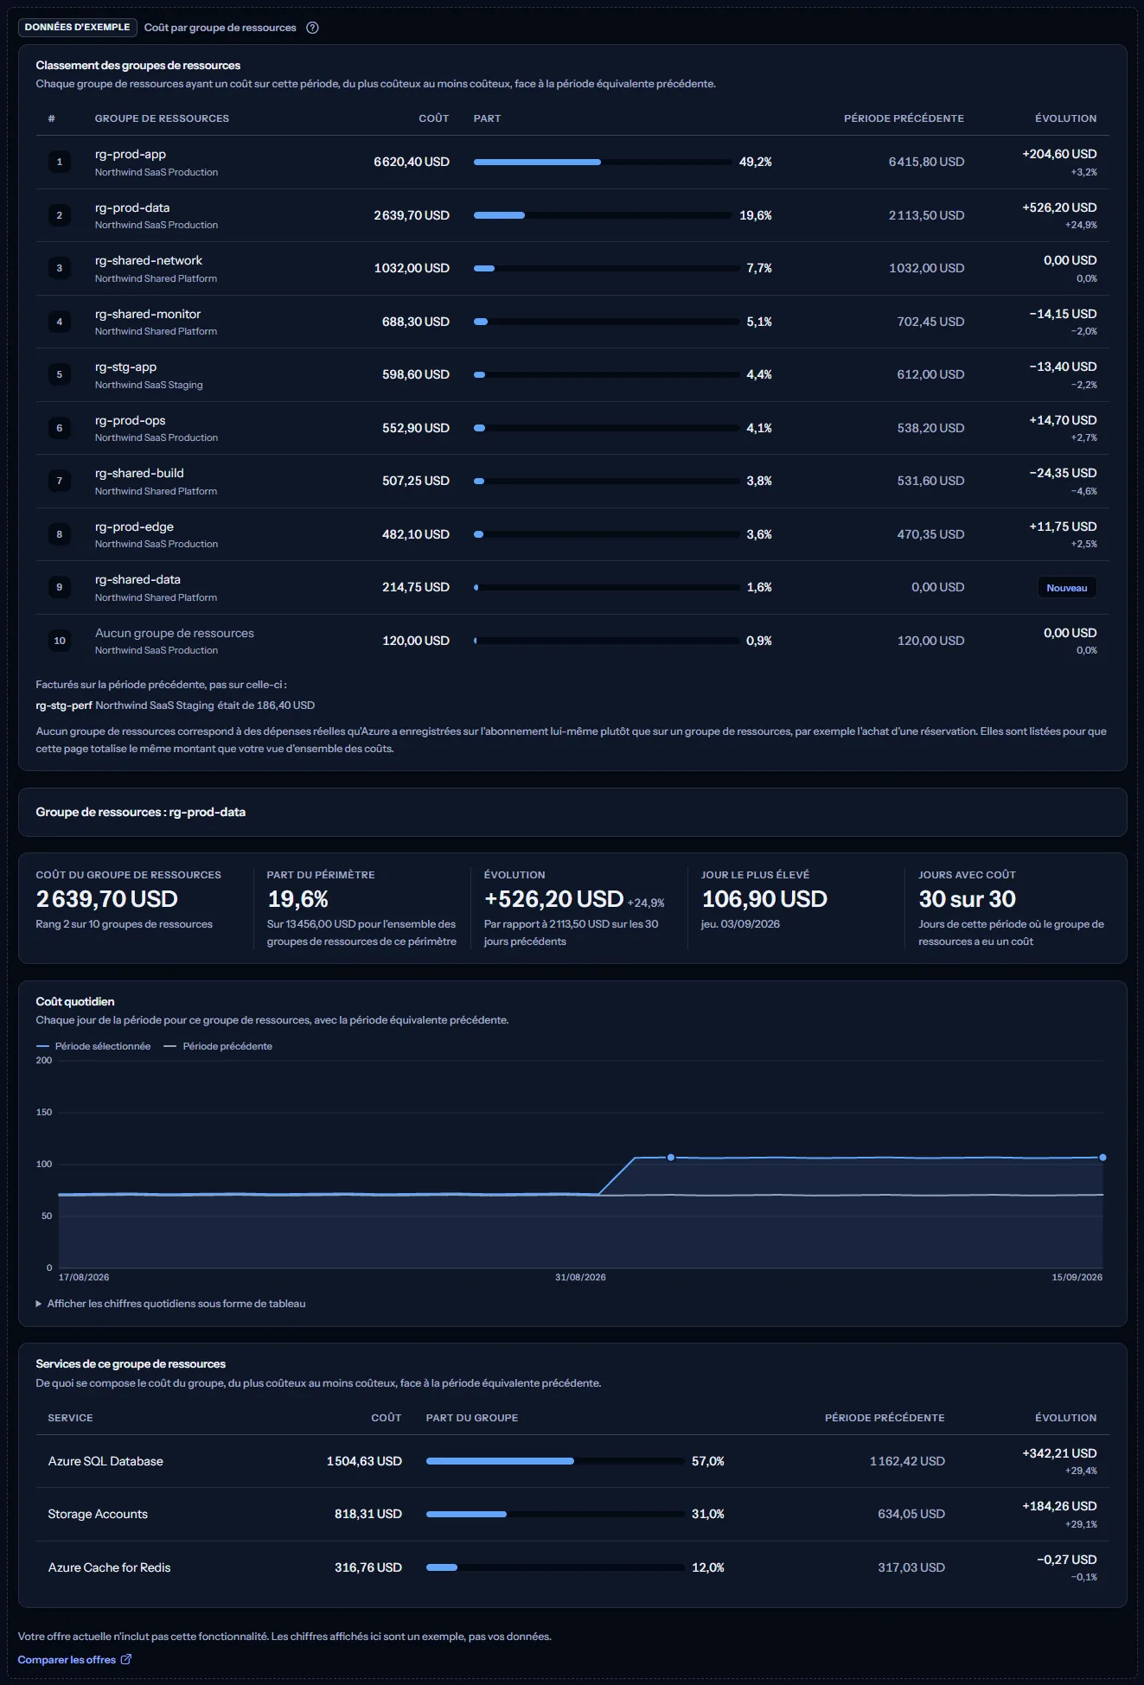
Task: Click the PART DU GROUPE column header
Action: [x=472, y=1418]
